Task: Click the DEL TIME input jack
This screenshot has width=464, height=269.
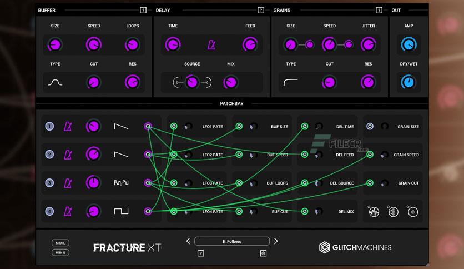Action: tap(305, 127)
